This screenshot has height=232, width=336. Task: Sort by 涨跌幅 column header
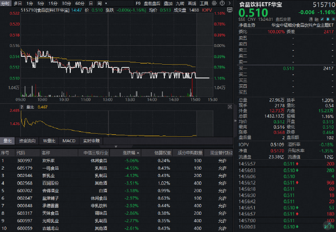point(131,153)
